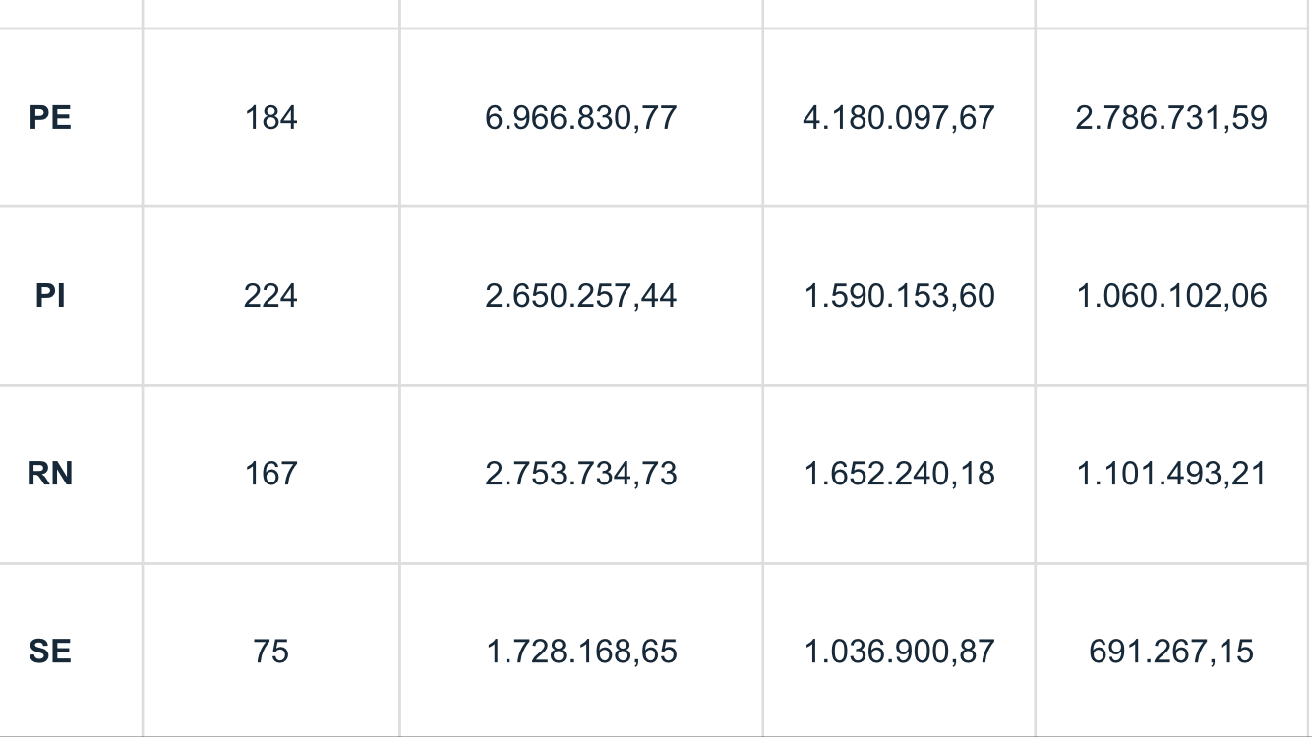The height and width of the screenshot is (737, 1312).
Task: Select the value 691.267,15
Action: coord(1171,652)
